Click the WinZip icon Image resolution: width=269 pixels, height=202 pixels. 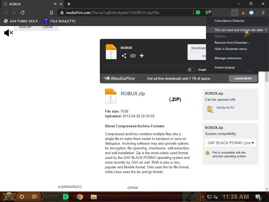[210, 109]
